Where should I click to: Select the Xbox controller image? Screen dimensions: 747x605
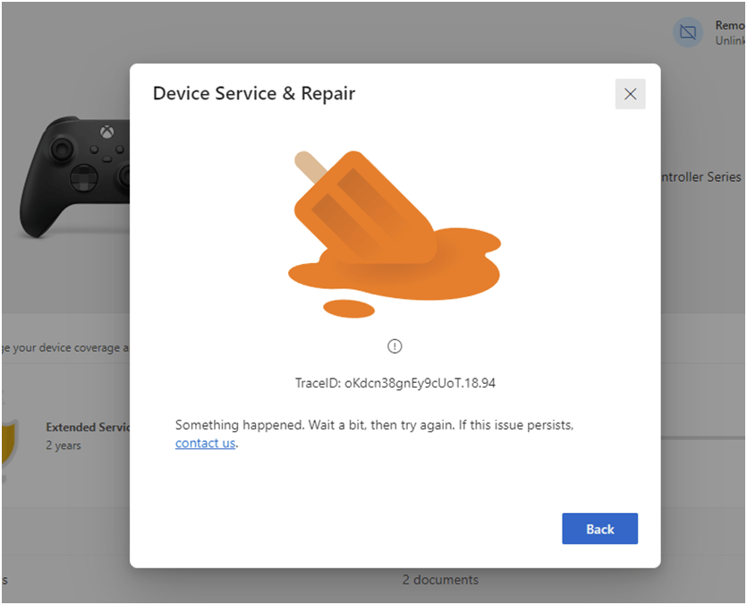tap(74, 176)
